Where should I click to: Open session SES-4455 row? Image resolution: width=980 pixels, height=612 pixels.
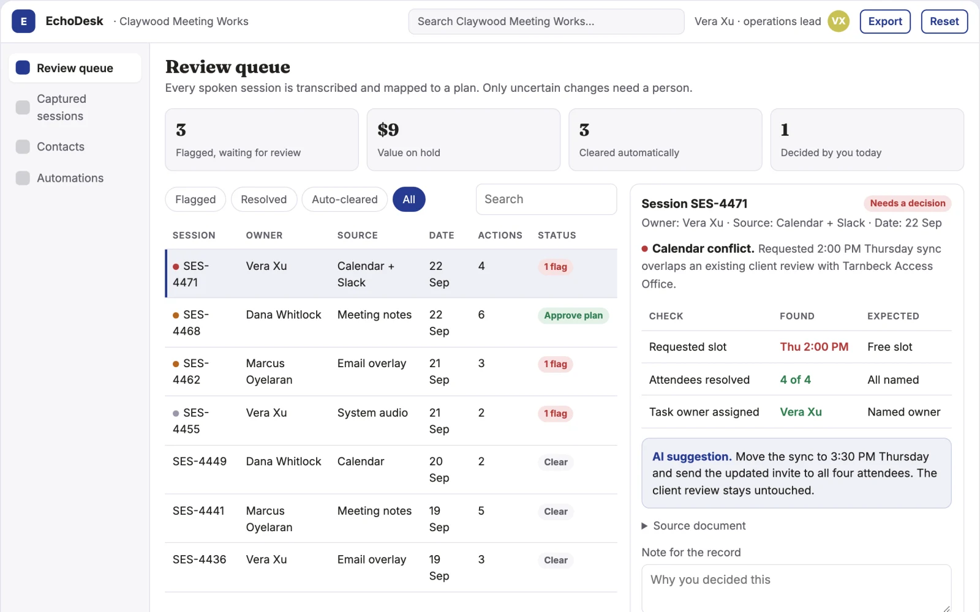[391, 420]
